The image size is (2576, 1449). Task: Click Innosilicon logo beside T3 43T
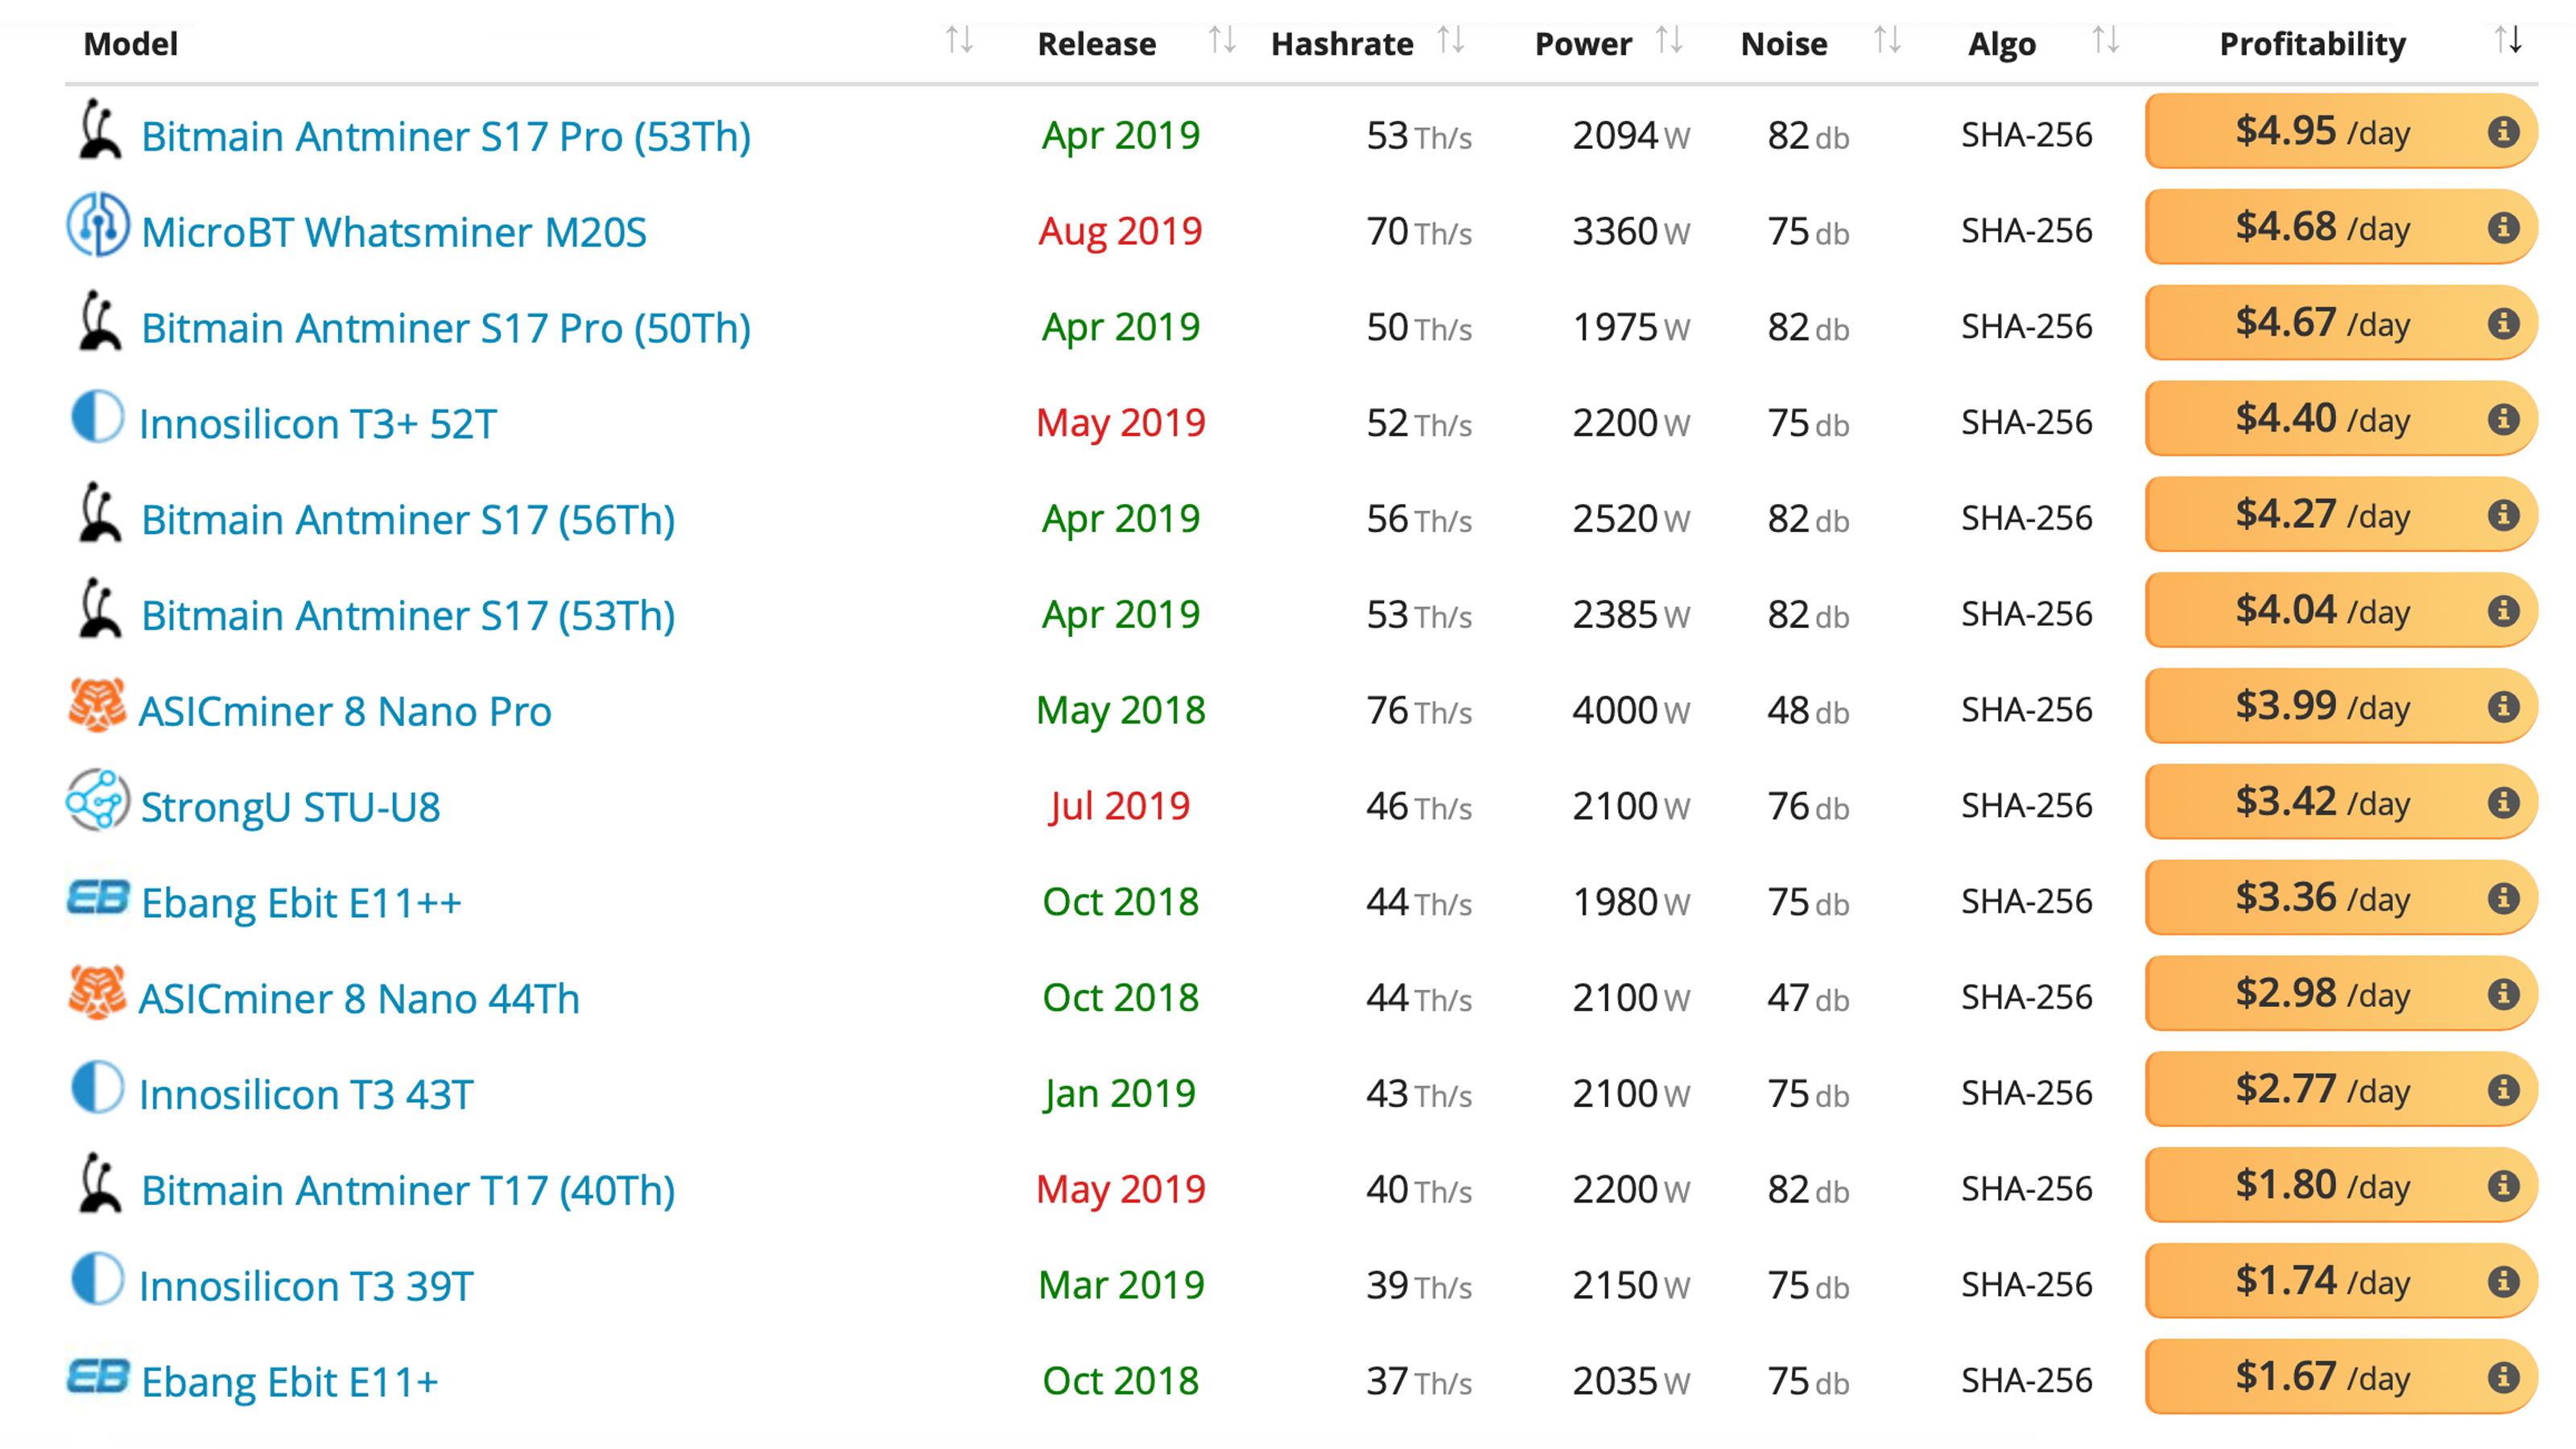pyautogui.click(x=97, y=1088)
